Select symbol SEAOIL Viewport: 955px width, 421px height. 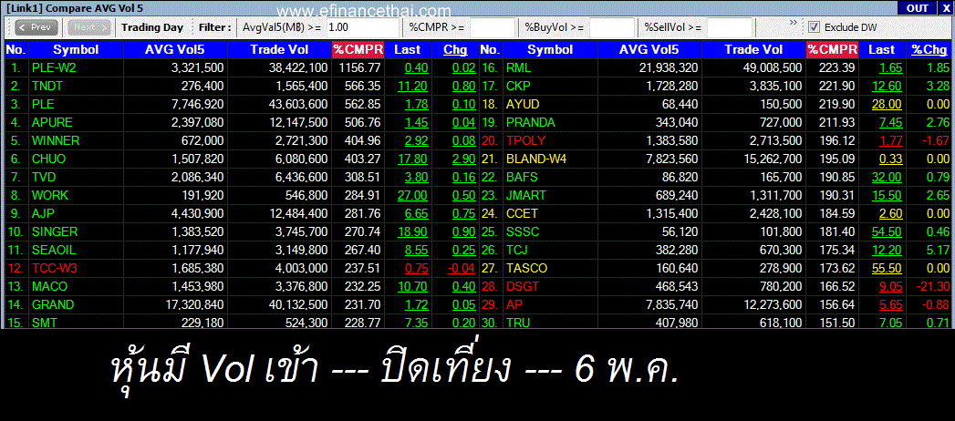pos(54,250)
